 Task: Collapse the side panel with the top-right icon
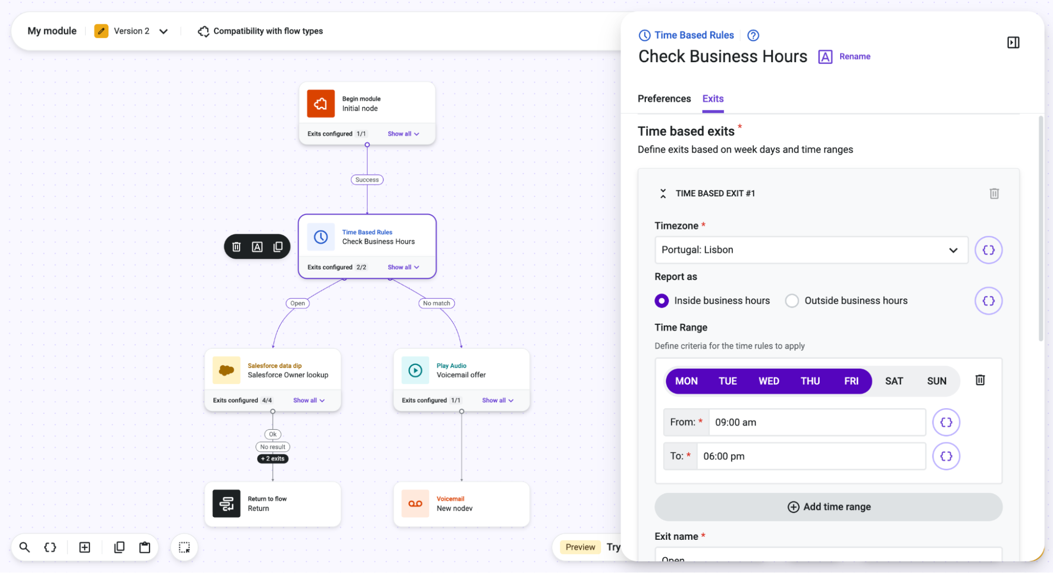click(x=1013, y=42)
